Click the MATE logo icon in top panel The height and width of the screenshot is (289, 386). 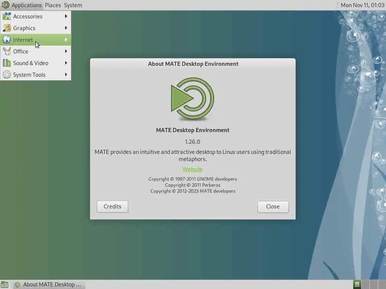click(x=5, y=5)
